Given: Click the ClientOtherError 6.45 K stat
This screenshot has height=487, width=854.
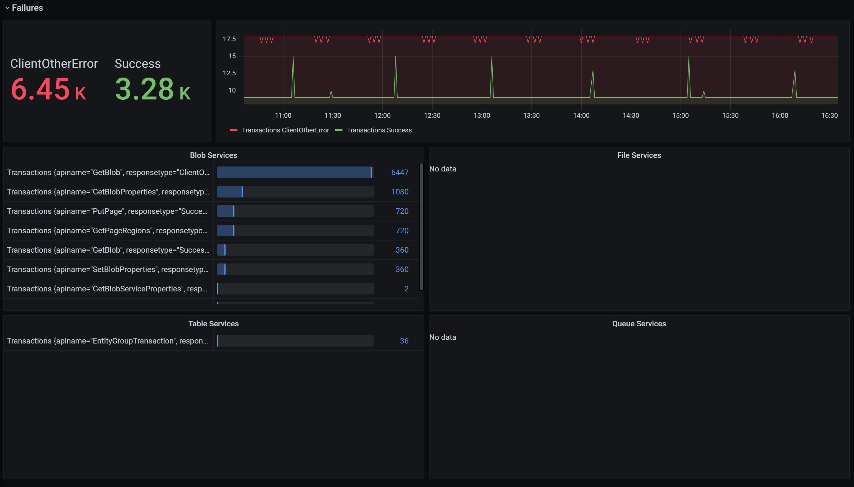Looking at the screenshot, I should pos(48,89).
